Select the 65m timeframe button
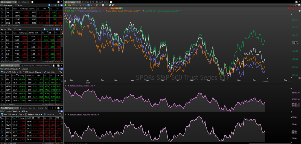 point(85,5)
